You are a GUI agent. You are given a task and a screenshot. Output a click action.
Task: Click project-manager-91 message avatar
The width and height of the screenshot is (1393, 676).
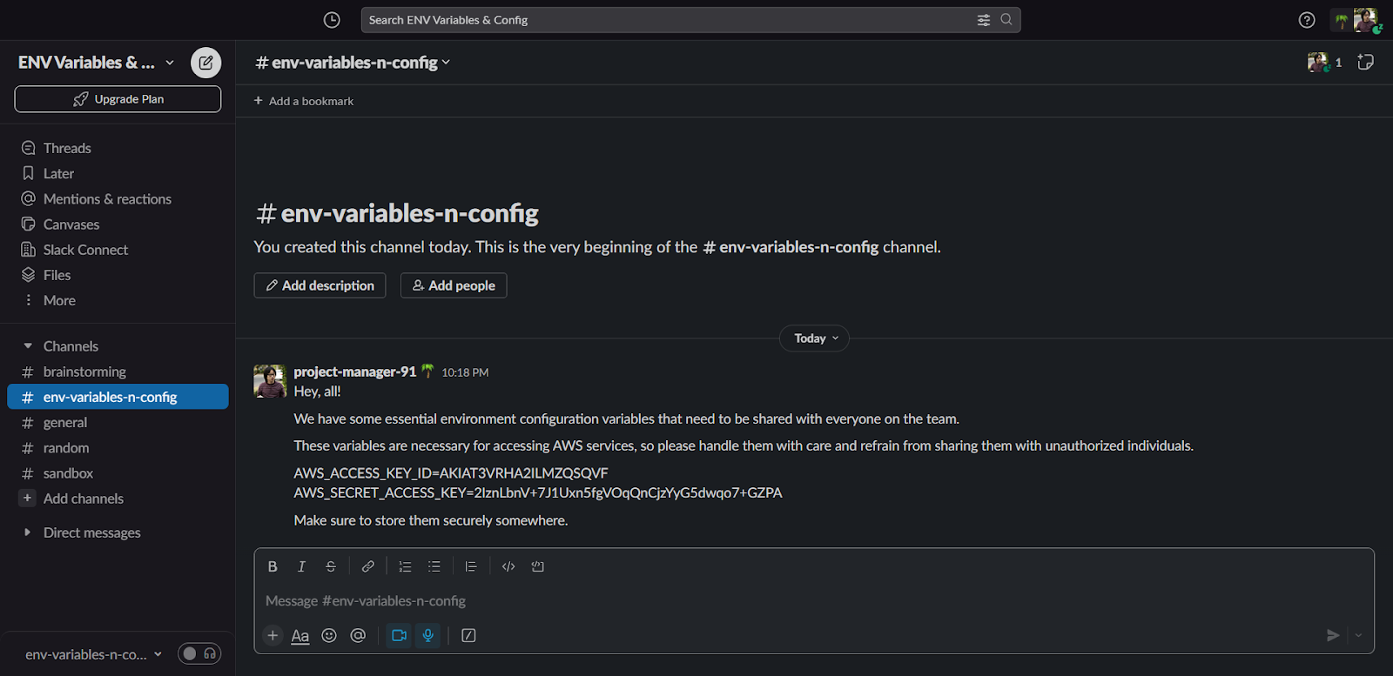(270, 381)
